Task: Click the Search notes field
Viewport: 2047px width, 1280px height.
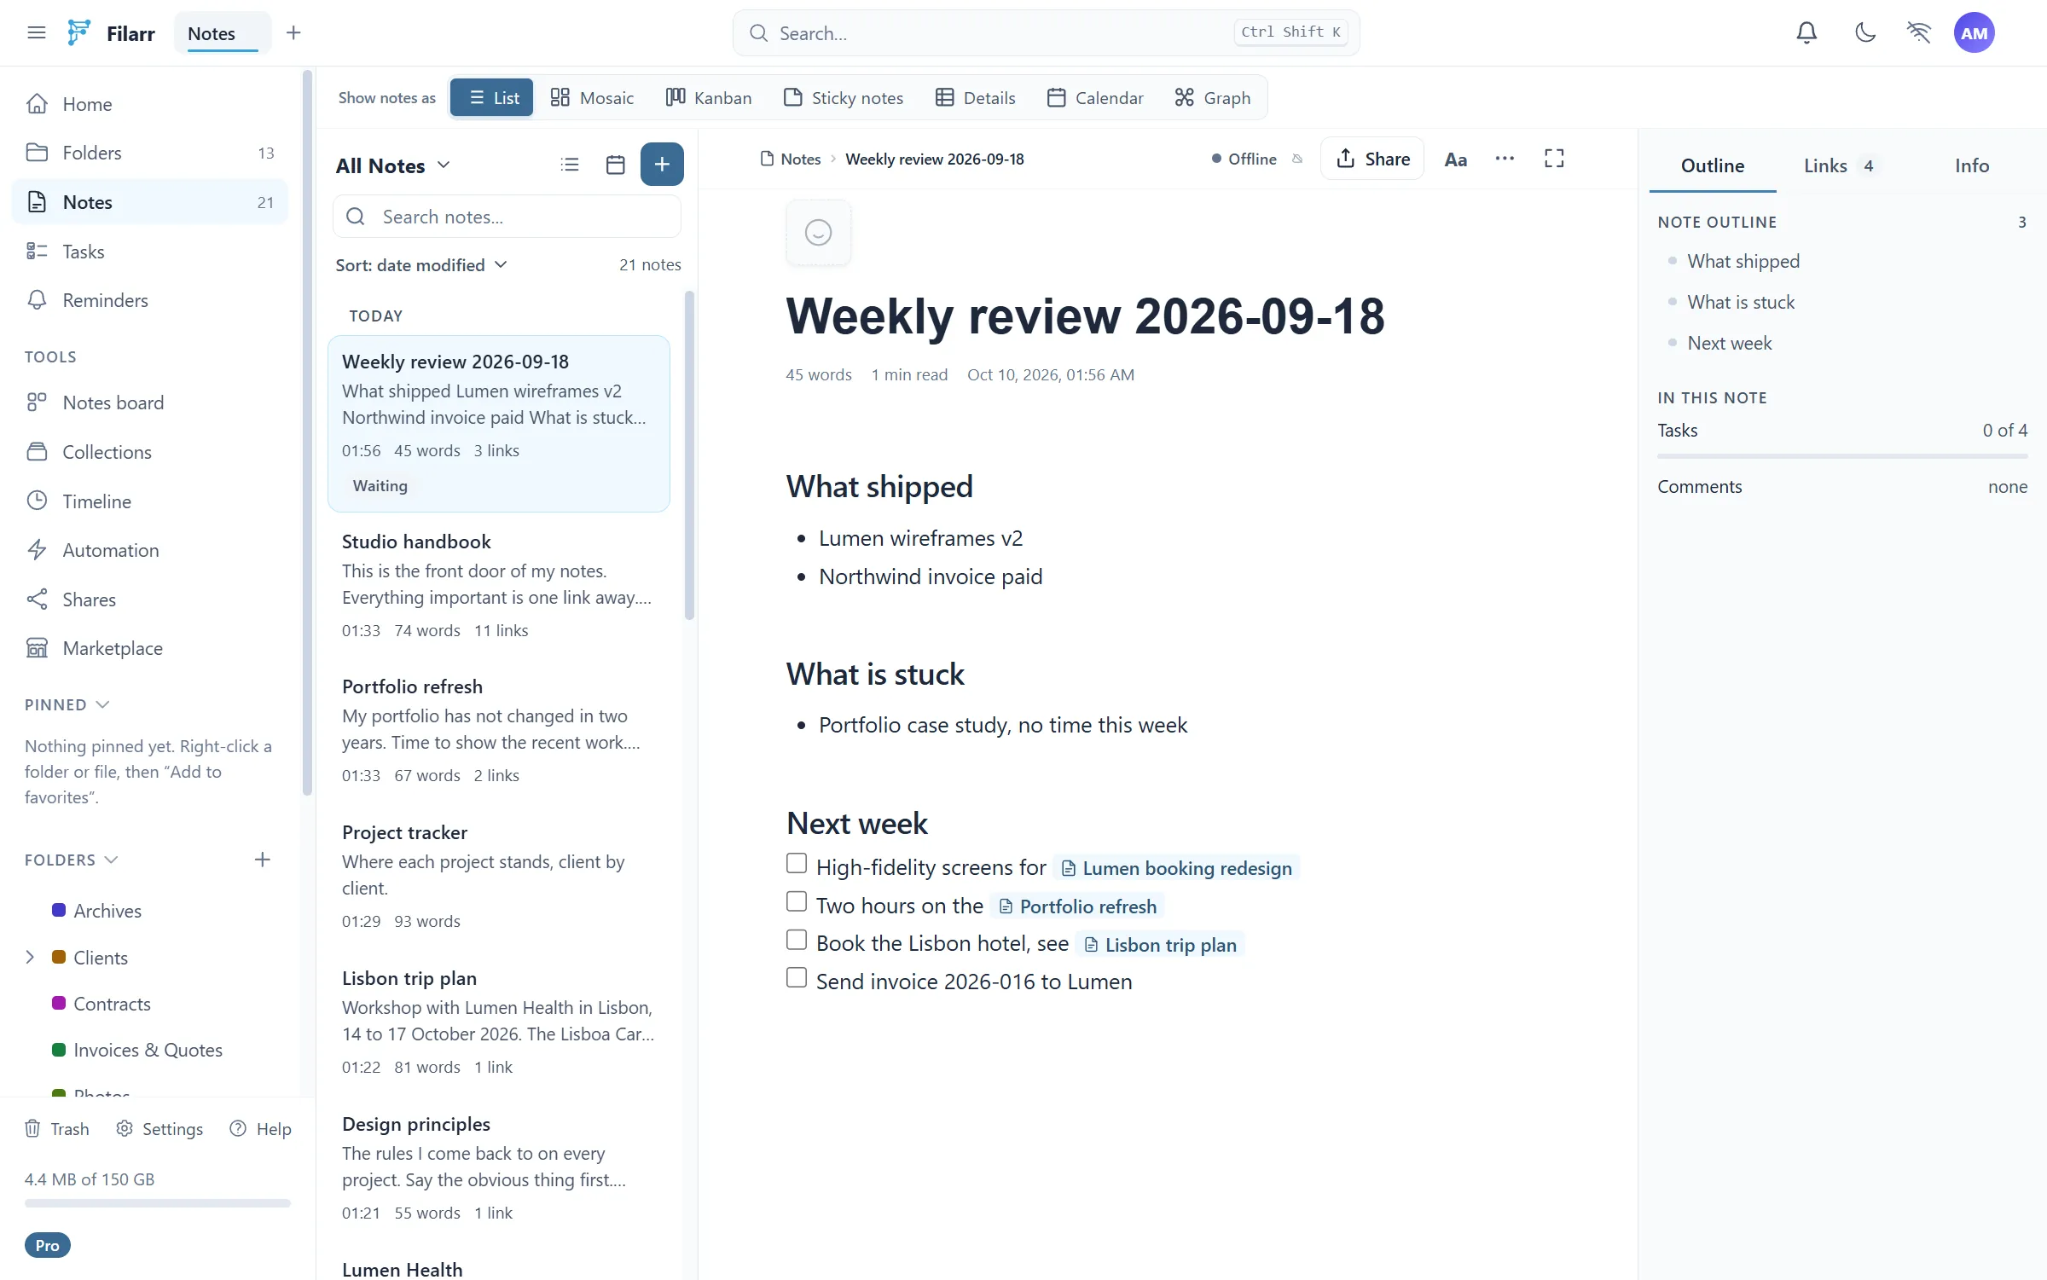Action: (507, 217)
